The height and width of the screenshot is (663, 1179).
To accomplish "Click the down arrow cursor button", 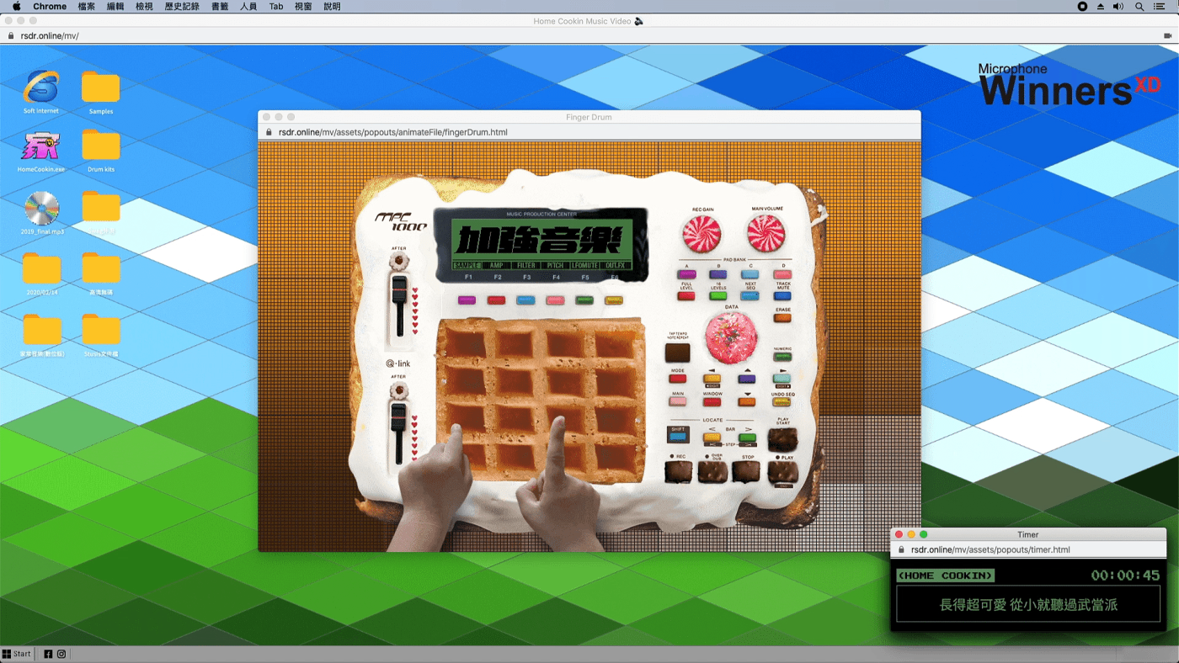I will [x=747, y=402].
